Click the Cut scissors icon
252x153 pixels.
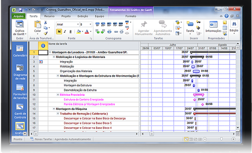tap(45, 22)
